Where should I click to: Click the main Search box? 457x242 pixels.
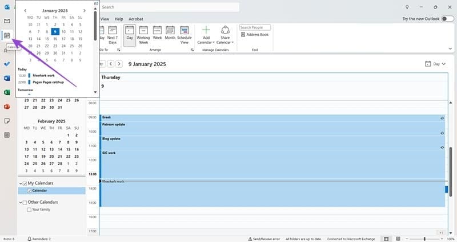[169, 7]
